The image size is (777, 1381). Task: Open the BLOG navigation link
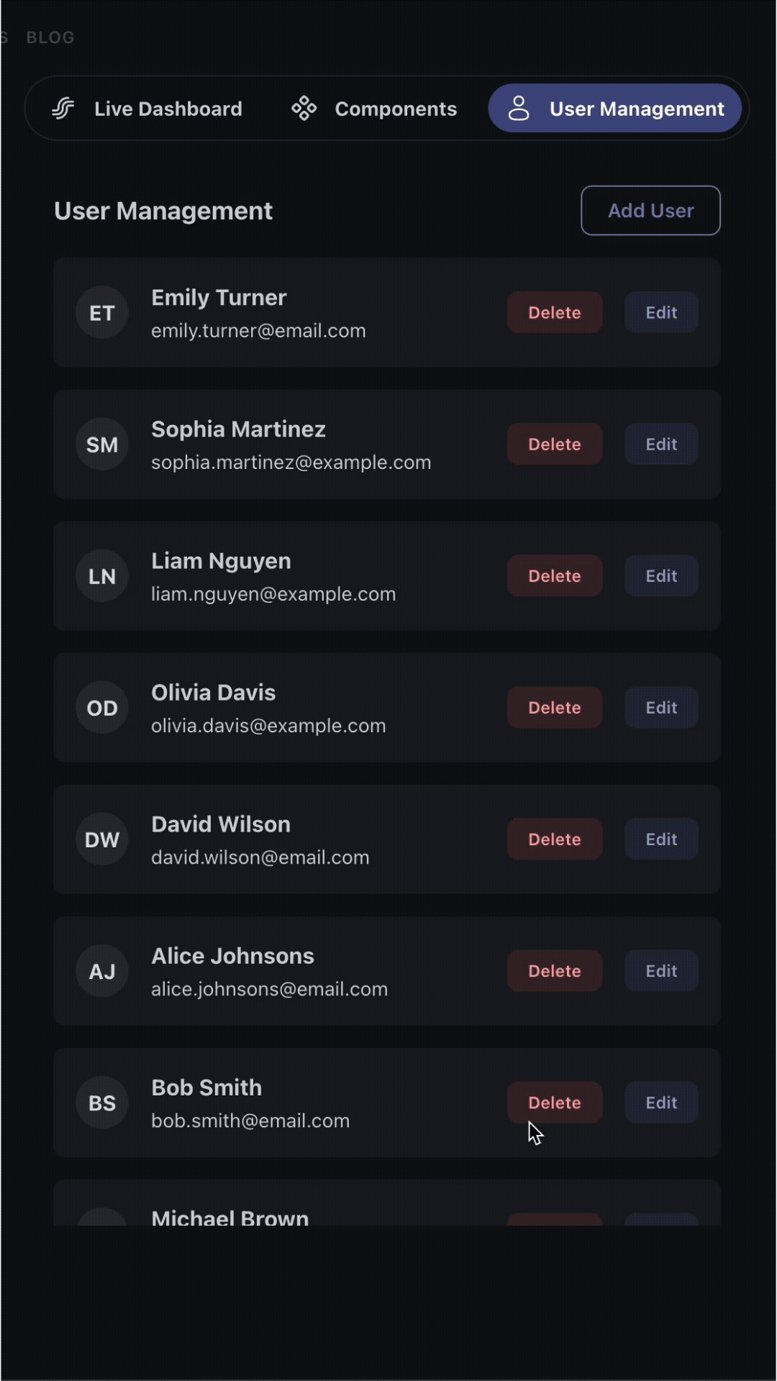pos(50,37)
